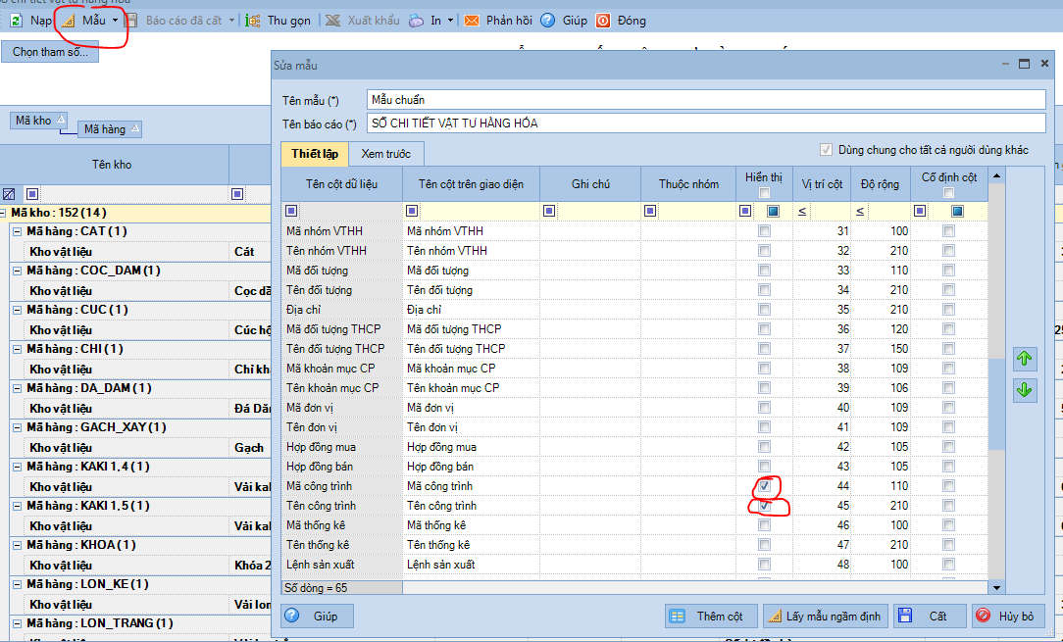Image resolution: width=1063 pixels, height=642 pixels.
Task: Collapse the Mã hàng : CAT group
Action: tap(18, 231)
